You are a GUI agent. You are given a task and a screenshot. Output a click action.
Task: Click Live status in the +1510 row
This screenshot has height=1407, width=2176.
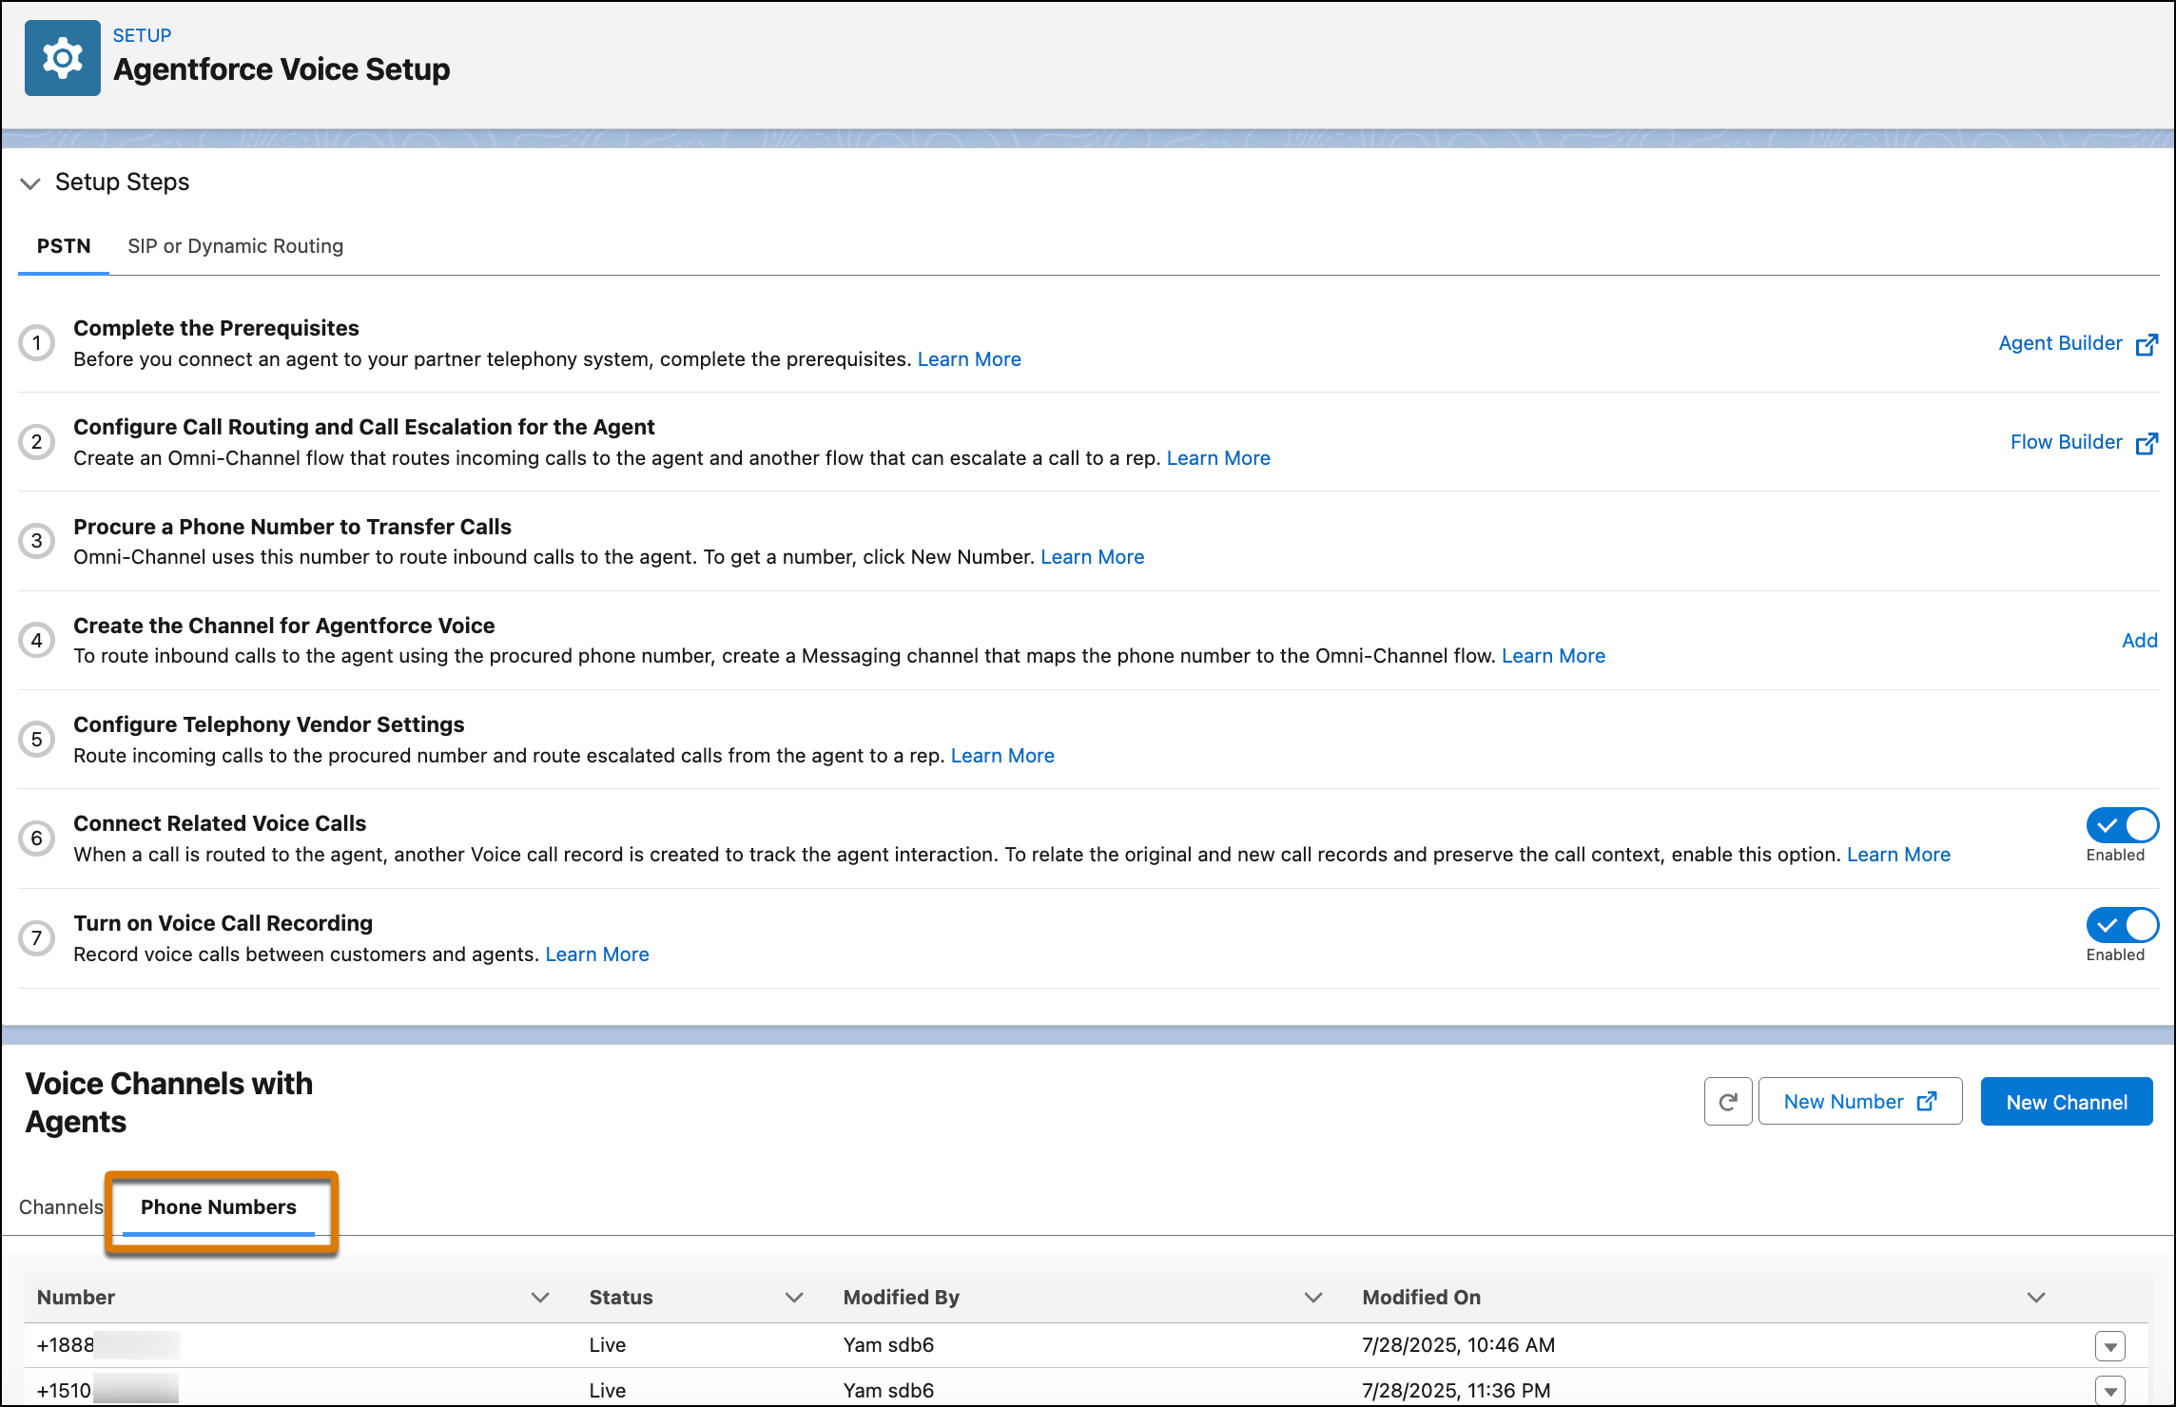click(608, 1391)
